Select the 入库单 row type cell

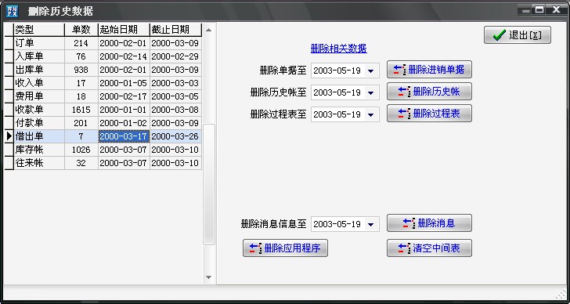click(39, 56)
